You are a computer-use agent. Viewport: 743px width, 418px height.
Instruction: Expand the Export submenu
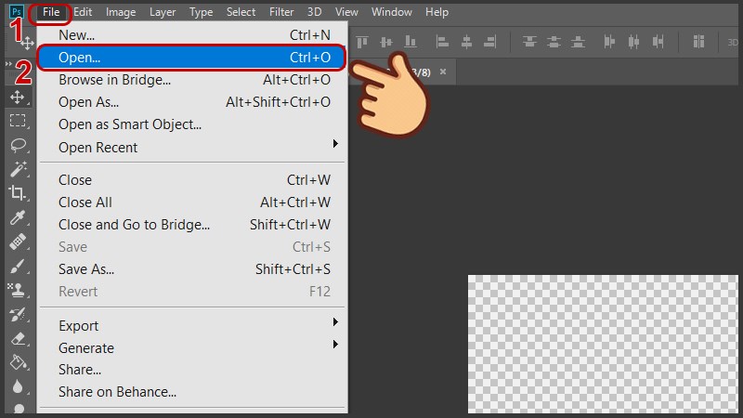click(191, 326)
